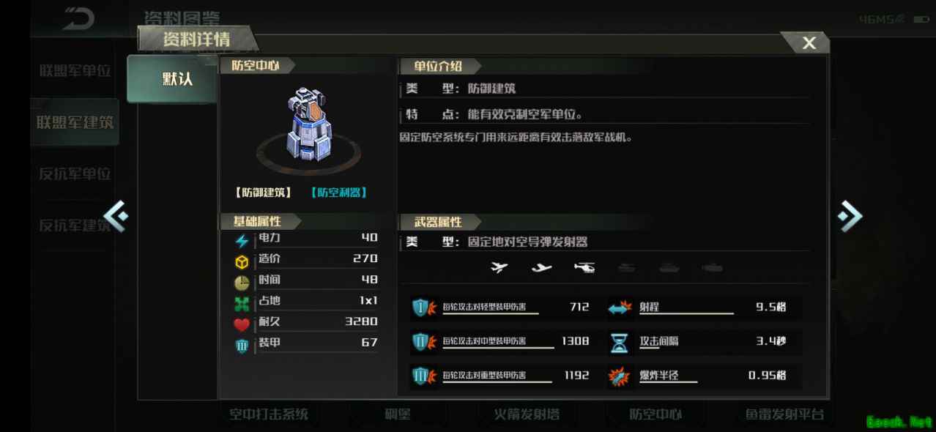Screen dimensions: 936x432
Task: Close the 资料详情 panel with X
Action: click(809, 43)
